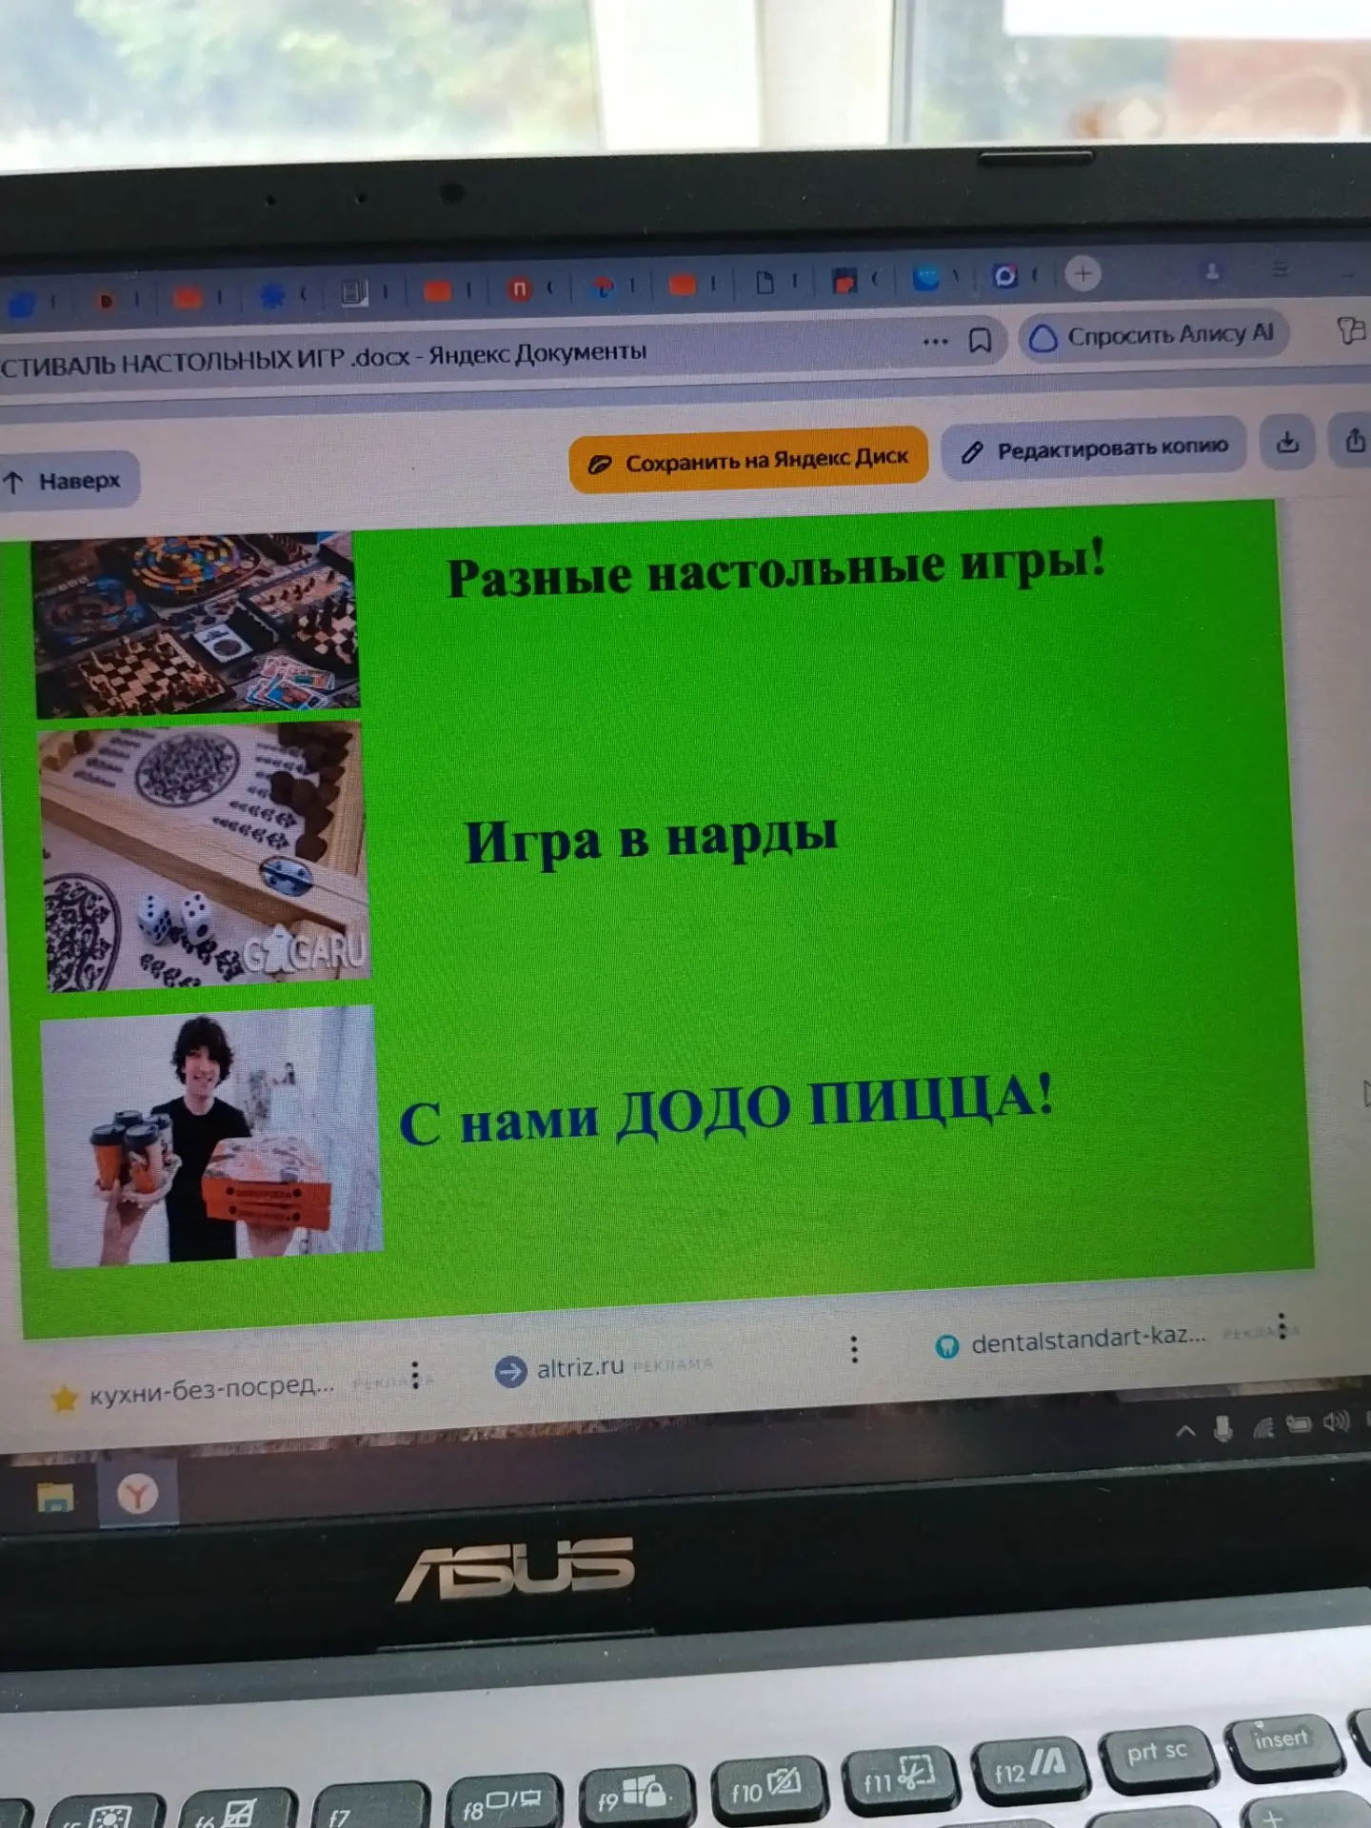Open the browser hamburger menu at top right
The image size is (1371, 1828).
tap(1282, 269)
